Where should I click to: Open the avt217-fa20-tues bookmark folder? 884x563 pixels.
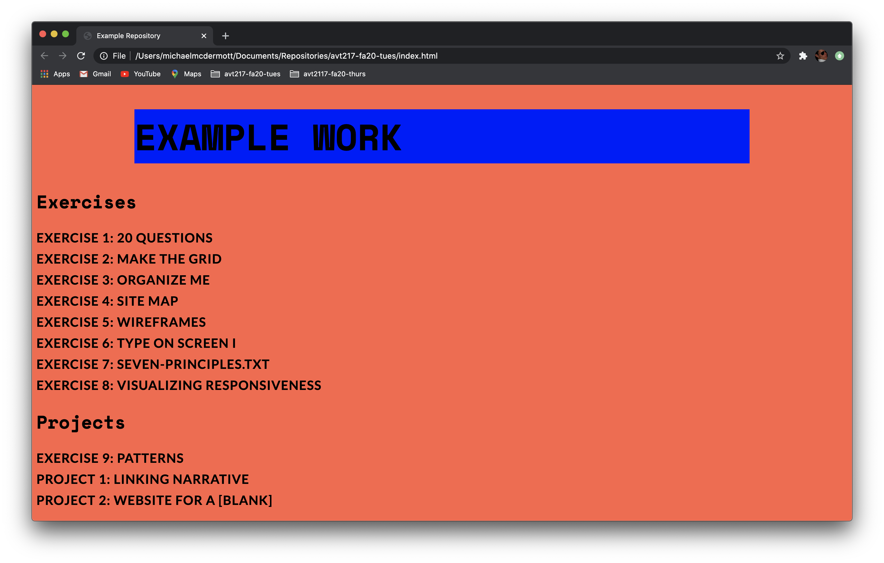coord(245,74)
